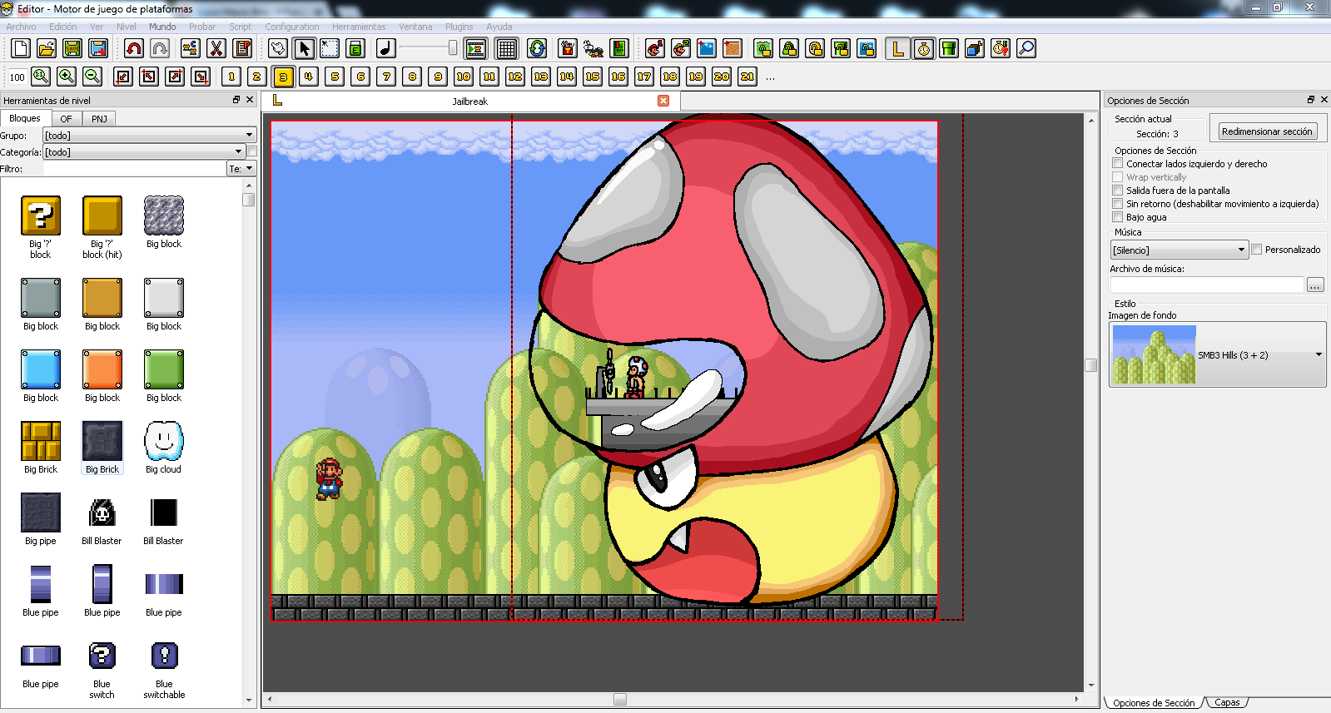
Task: Add water zone icon
Action: tap(707, 48)
